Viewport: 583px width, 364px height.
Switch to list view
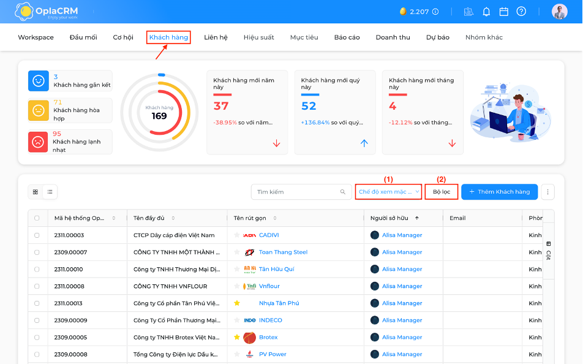(x=50, y=192)
